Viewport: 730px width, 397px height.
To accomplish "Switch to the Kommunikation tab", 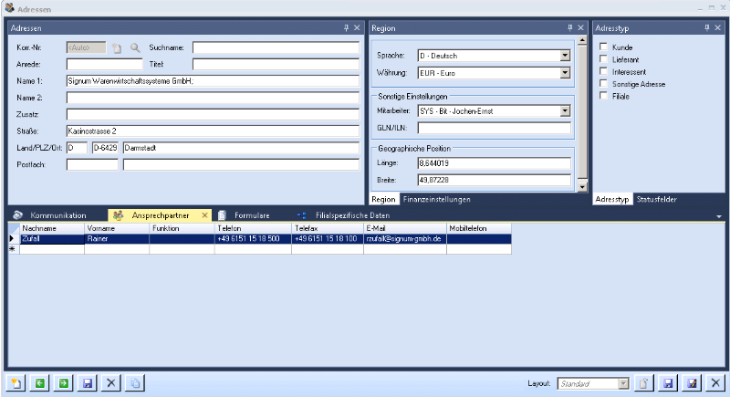I will click(57, 214).
